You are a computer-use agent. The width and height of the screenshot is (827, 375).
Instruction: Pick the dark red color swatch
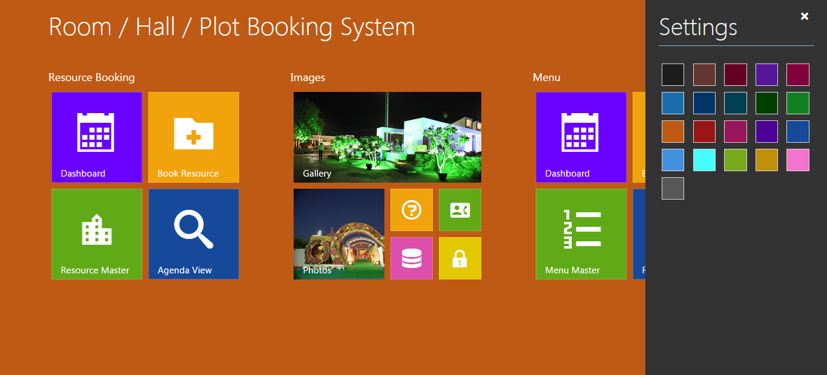coord(704,131)
